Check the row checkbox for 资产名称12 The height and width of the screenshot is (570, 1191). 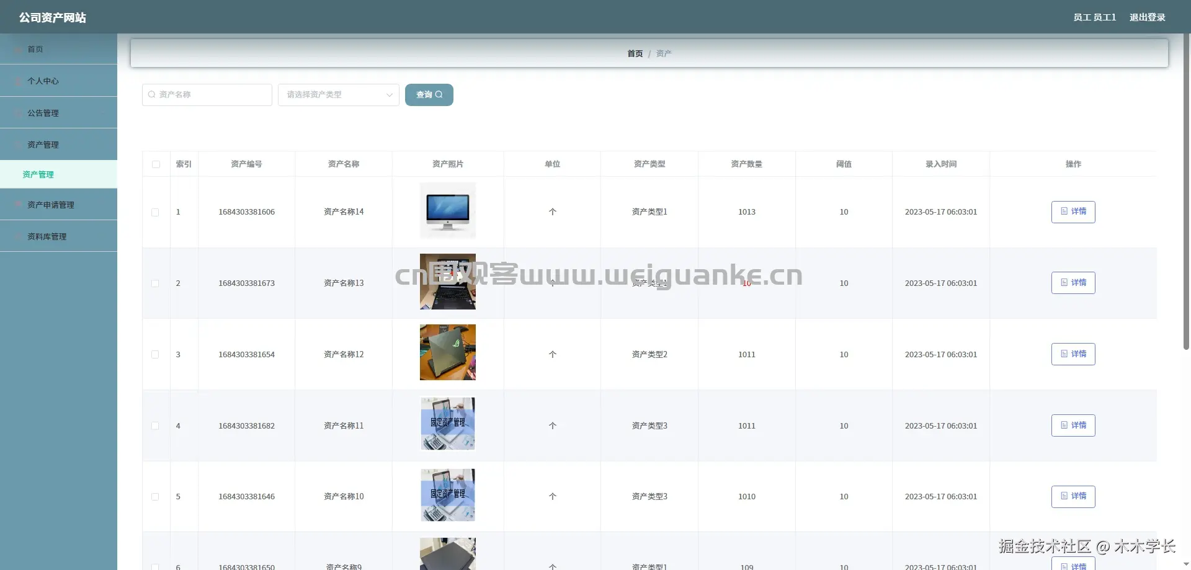pos(155,355)
